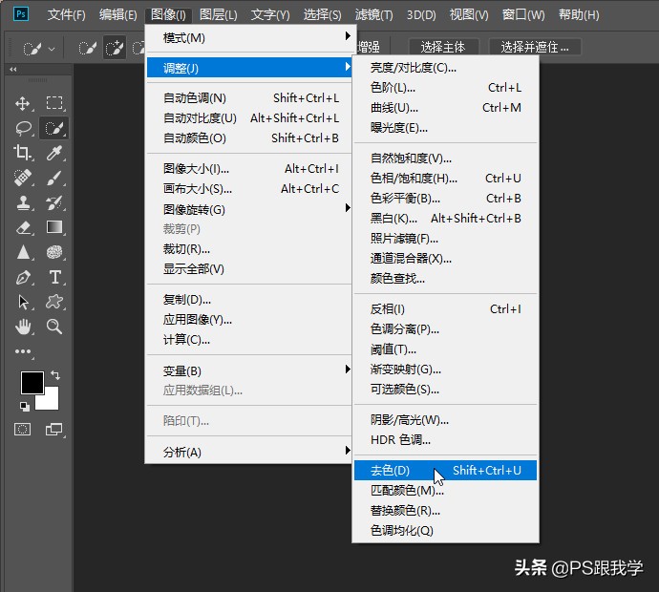Image resolution: width=659 pixels, height=592 pixels.
Task: Reset to default black and white colors
Action: [24, 406]
